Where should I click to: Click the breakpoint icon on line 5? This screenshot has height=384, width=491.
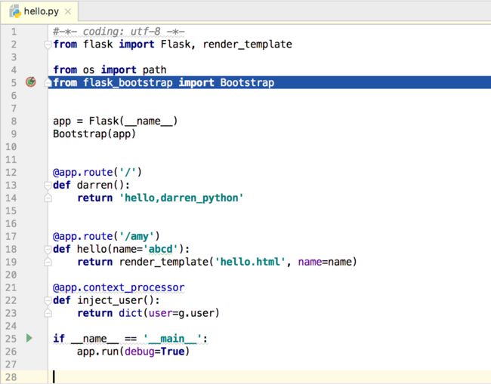[x=31, y=82]
